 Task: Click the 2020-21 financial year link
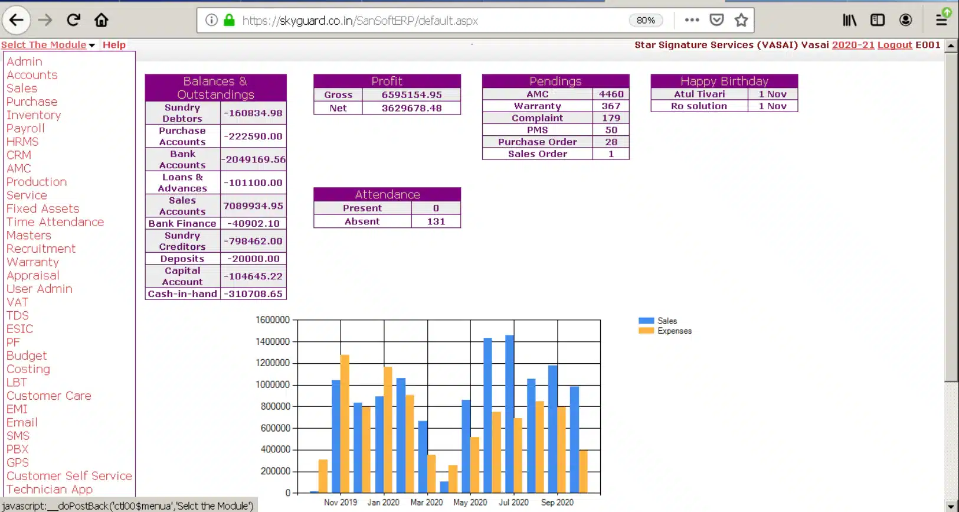tap(853, 45)
